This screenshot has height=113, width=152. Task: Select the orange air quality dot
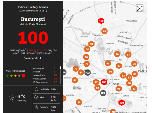[19, 76]
